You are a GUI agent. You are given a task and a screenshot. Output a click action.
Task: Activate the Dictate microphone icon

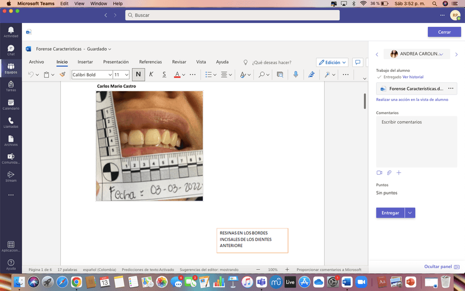pyautogui.click(x=296, y=75)
